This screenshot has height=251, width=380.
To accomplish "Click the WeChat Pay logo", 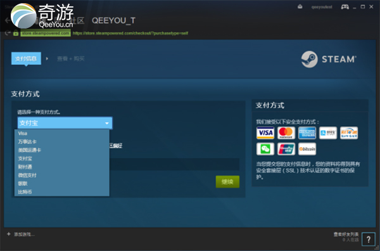I will pos(265,149).
